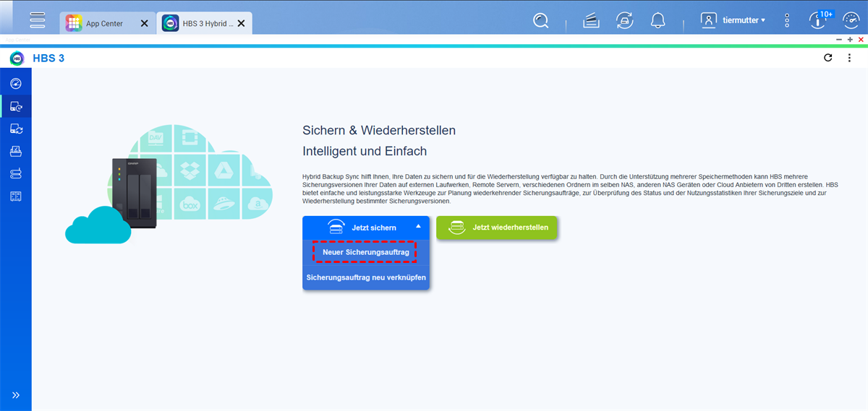Select the HBS 3 Hybrid tab
This screenshot has height=411, width=868.
[205, 23]
